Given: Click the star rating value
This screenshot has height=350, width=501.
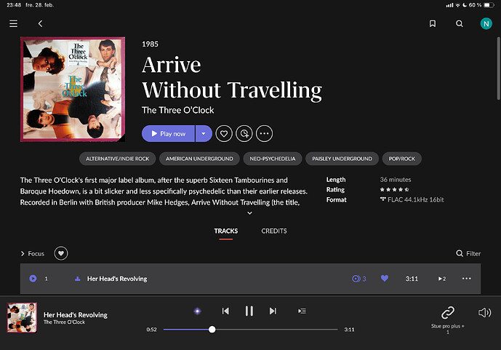Looking at the screenshot, I should 395,189.
